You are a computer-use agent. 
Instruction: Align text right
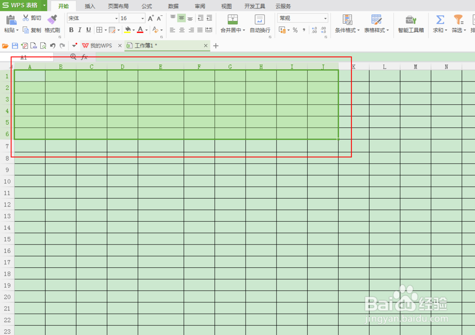coord(191,30)
